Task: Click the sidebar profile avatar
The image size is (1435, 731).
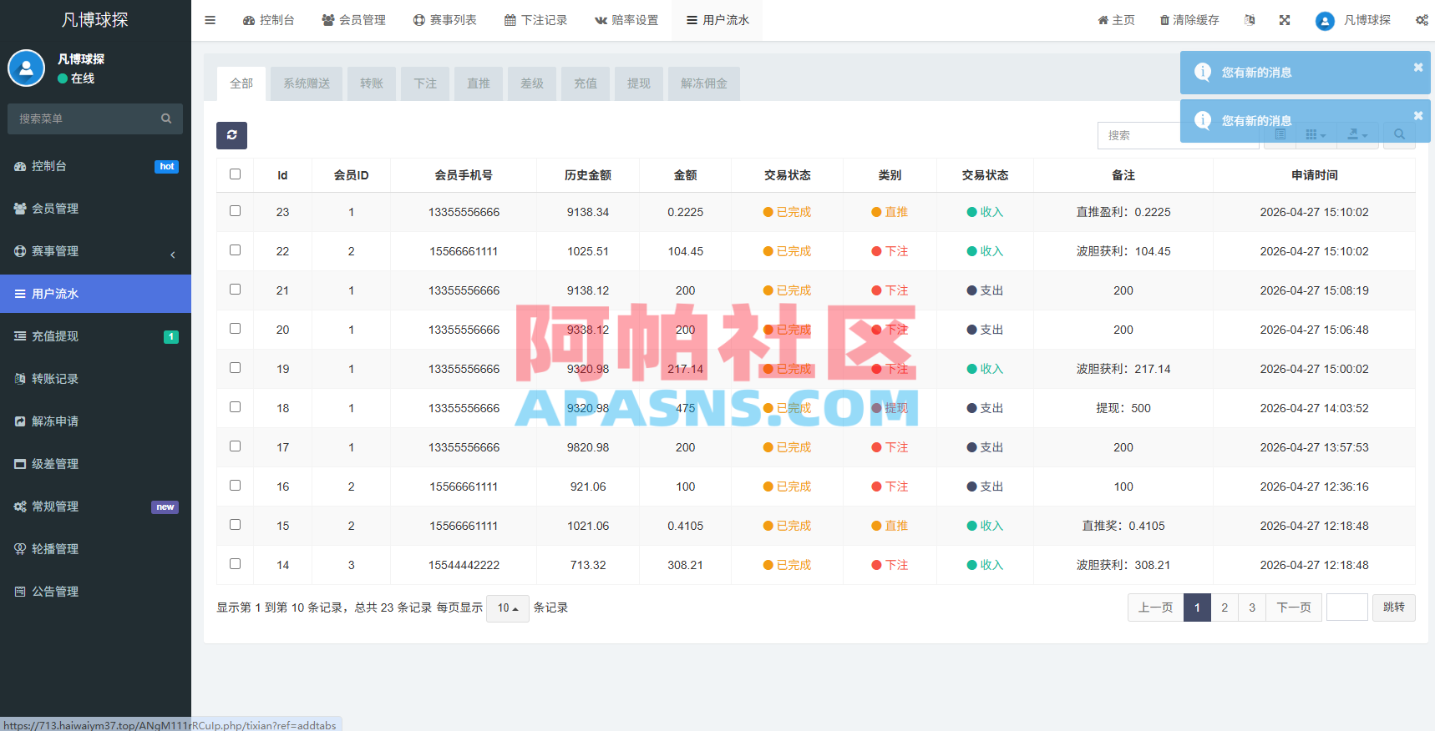Action: [26, 68]
